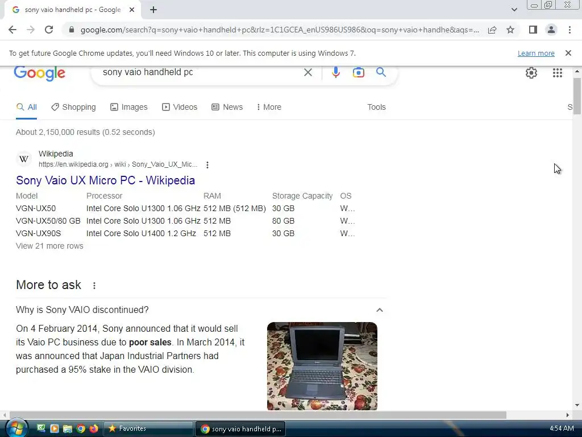Viewport: 582px width, 437px height.
Task: Focus the Google search input field
Action: [201, 72]
